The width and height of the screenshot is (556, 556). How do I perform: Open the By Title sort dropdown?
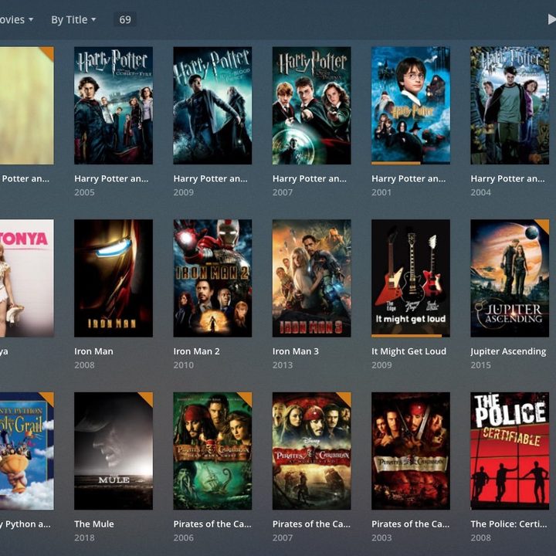(73, 19)
